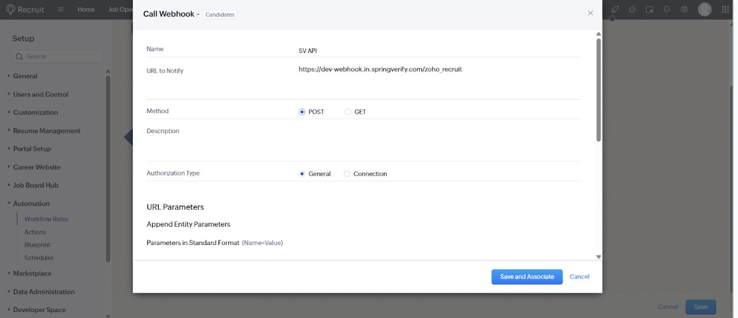
Task: Open the Home tab
Action: click(x=86, y=9)
